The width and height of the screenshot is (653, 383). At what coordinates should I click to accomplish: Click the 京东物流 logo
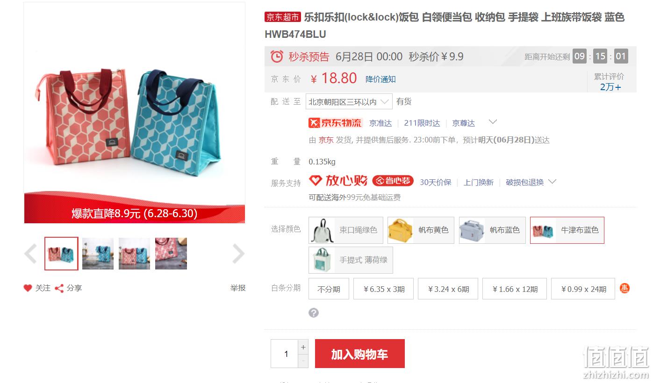pos(336,123)
